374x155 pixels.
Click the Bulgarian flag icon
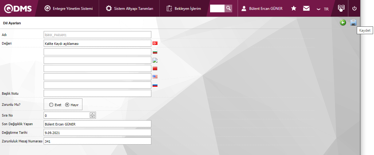pos(155,52)
